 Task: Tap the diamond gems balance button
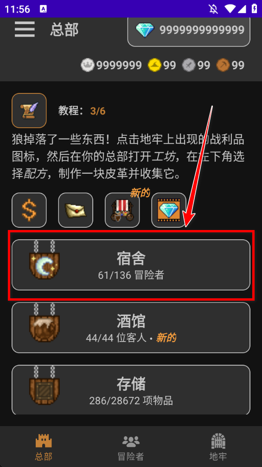[x=189, y=30]
